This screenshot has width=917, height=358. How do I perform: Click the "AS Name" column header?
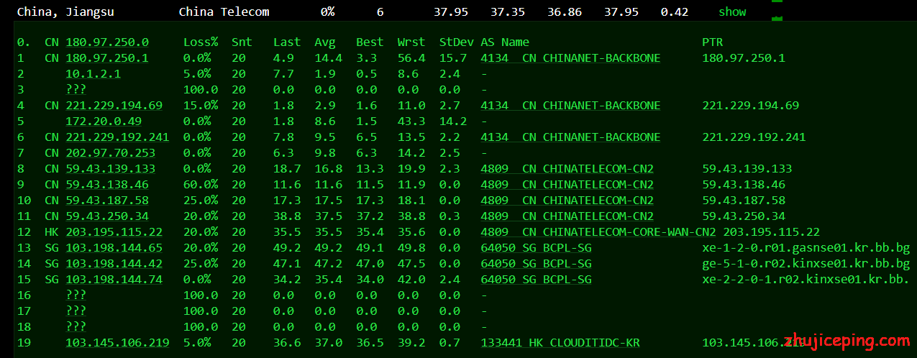[x=505, y=42]
